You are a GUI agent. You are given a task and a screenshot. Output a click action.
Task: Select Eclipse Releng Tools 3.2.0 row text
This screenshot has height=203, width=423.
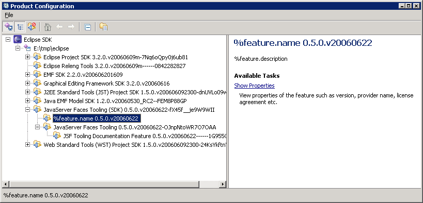(114, 66)
